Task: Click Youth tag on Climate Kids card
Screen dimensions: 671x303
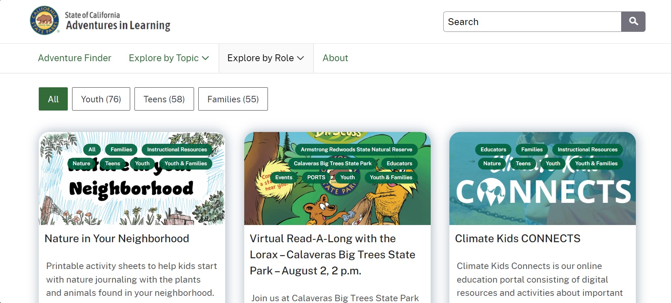Action: 553,163
